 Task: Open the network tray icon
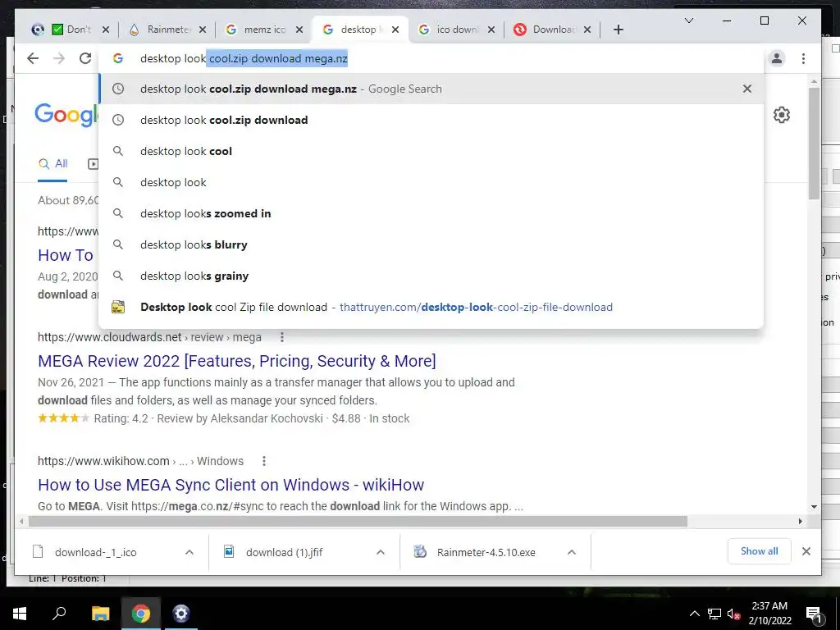pos(714,614)
